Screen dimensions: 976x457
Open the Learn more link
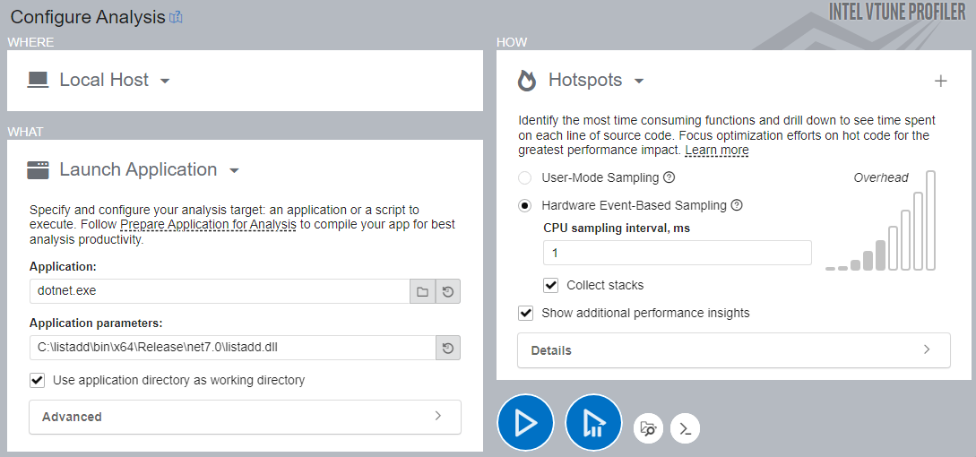click(x=717, y=151)
